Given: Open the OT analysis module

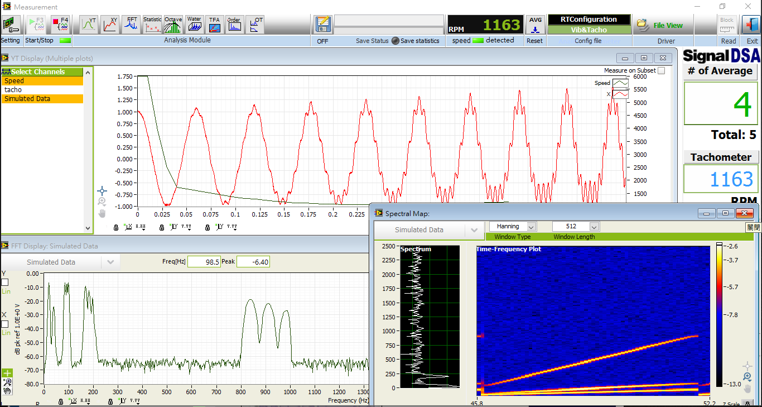Looking at the screenshot, I should pyautogui.click(x=255, y=25).
